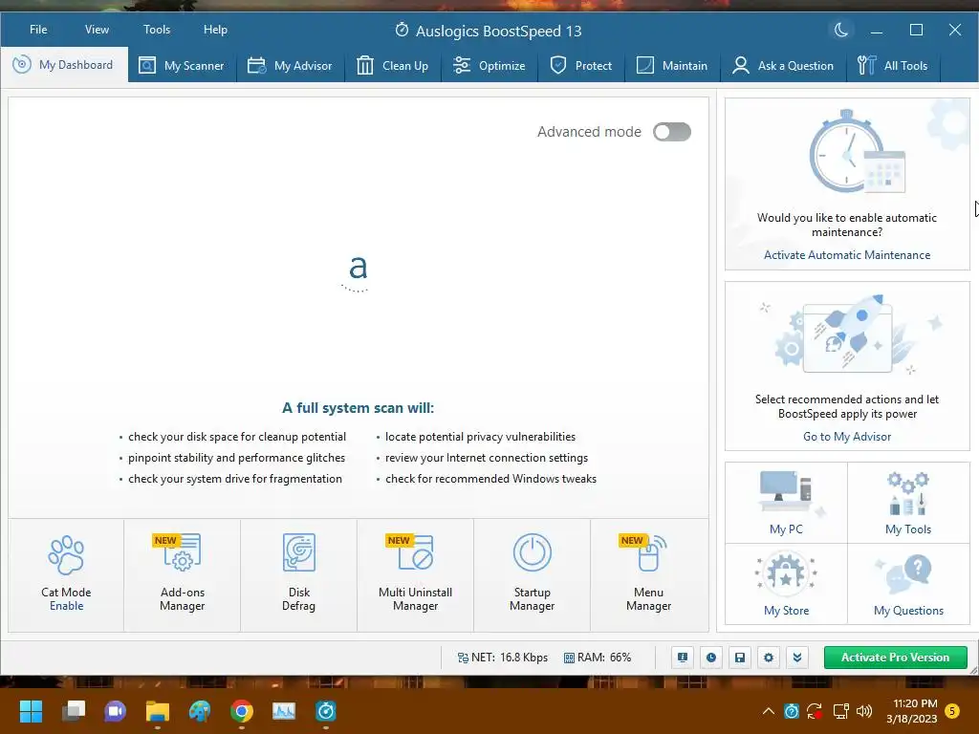Open Add-ons Manager tool
Image resolution: width=979 pixels, height=734 pixels.
tap(183, 574)
